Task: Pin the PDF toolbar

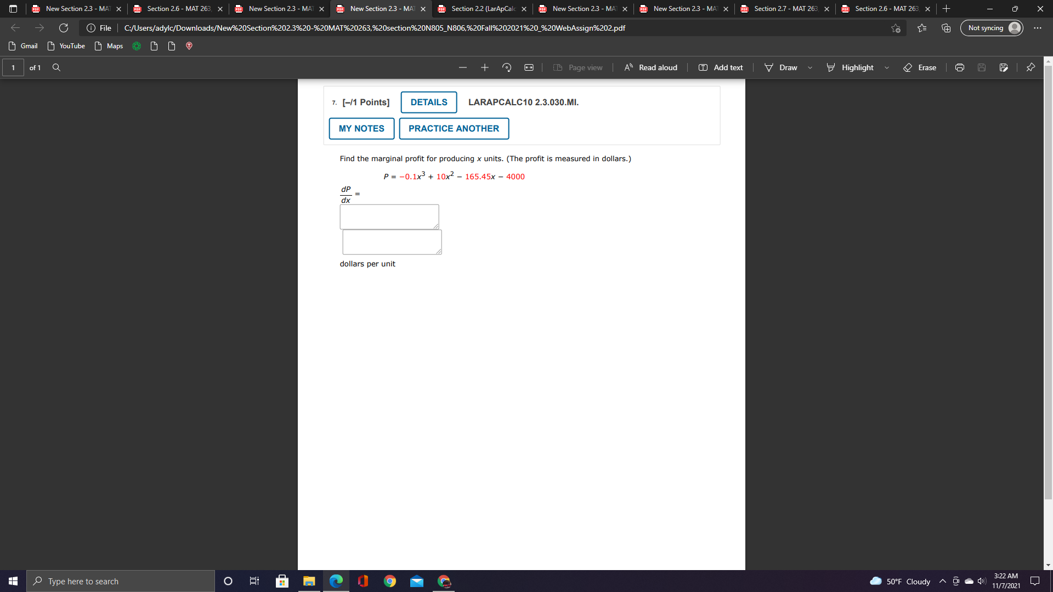Action: [1031, 67]
